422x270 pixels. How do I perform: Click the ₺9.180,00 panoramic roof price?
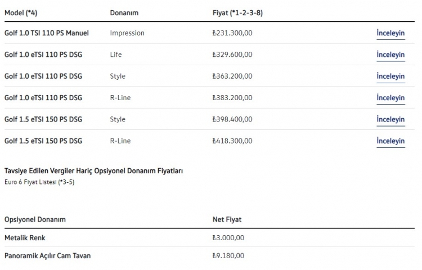coord(228,255)
